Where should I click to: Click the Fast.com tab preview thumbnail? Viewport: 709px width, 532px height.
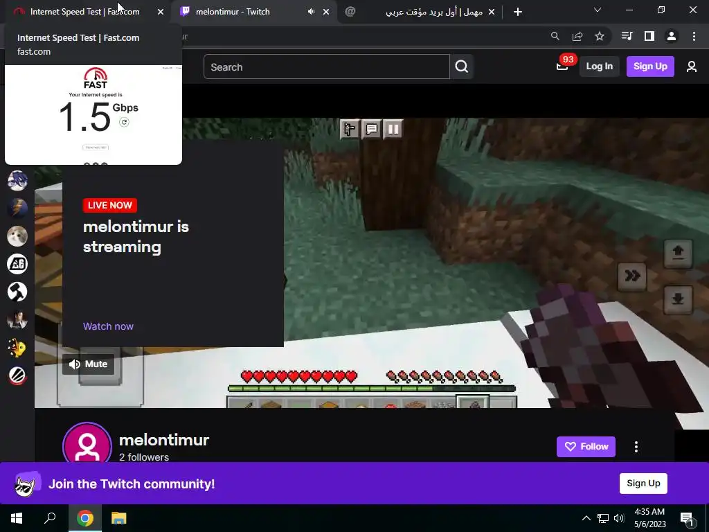(93, 115)
